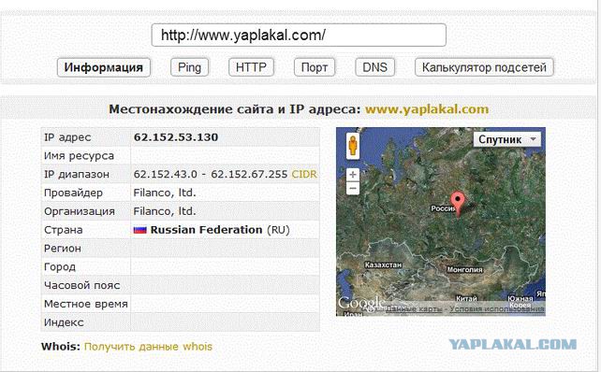Open the DNS tab
The width and height of the screenshot is (601, 372).
(x=374, y=67)
